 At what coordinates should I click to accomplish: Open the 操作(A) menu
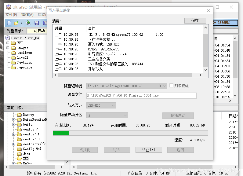[27, 15]
